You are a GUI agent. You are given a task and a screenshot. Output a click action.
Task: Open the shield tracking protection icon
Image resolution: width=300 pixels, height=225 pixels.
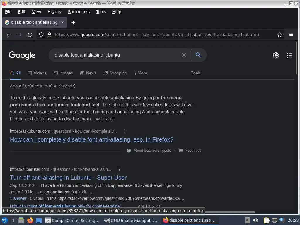pos(41,35)
